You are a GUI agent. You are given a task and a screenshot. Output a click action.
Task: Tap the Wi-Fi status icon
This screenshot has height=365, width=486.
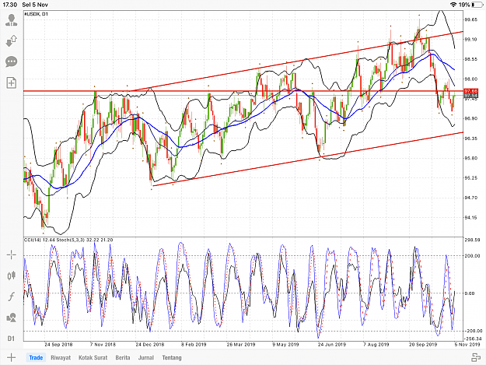[x=453, y=5]
